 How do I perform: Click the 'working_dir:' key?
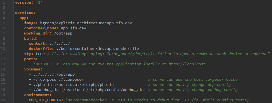click(38, 33)
